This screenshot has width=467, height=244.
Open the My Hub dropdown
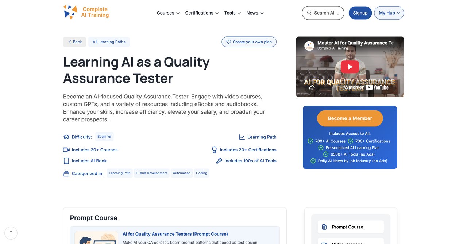389,13
